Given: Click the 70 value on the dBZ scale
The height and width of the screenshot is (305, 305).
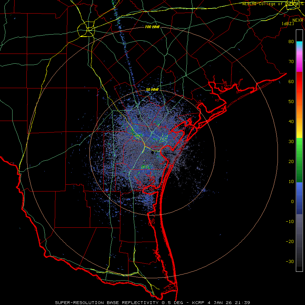Looking at the screenshot, I should pos(291,61).
